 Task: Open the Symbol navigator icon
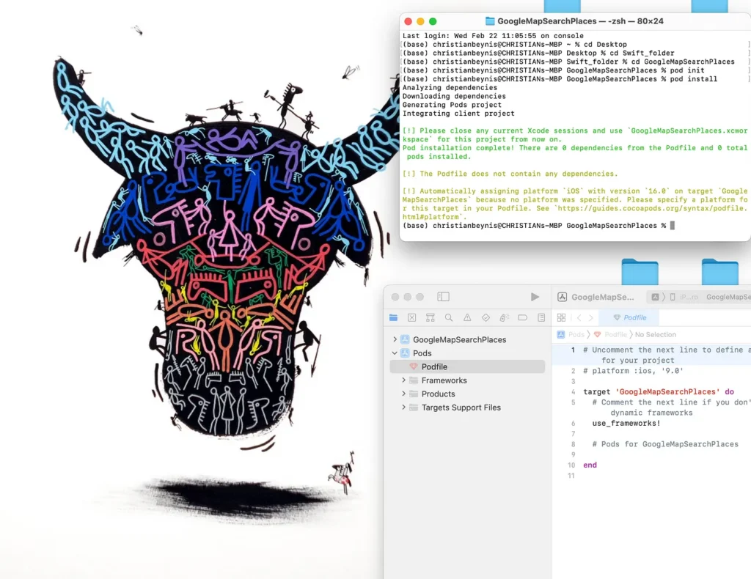click(x=430, y=317)
